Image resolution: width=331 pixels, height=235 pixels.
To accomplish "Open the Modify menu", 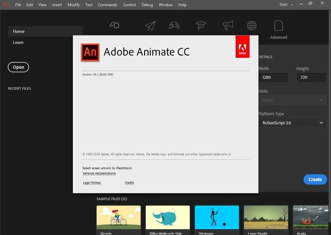I will [74, 5].
